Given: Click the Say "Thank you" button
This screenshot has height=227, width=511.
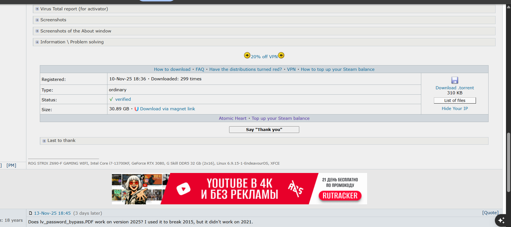Looking at the screenshot, I should coord(264,130).
